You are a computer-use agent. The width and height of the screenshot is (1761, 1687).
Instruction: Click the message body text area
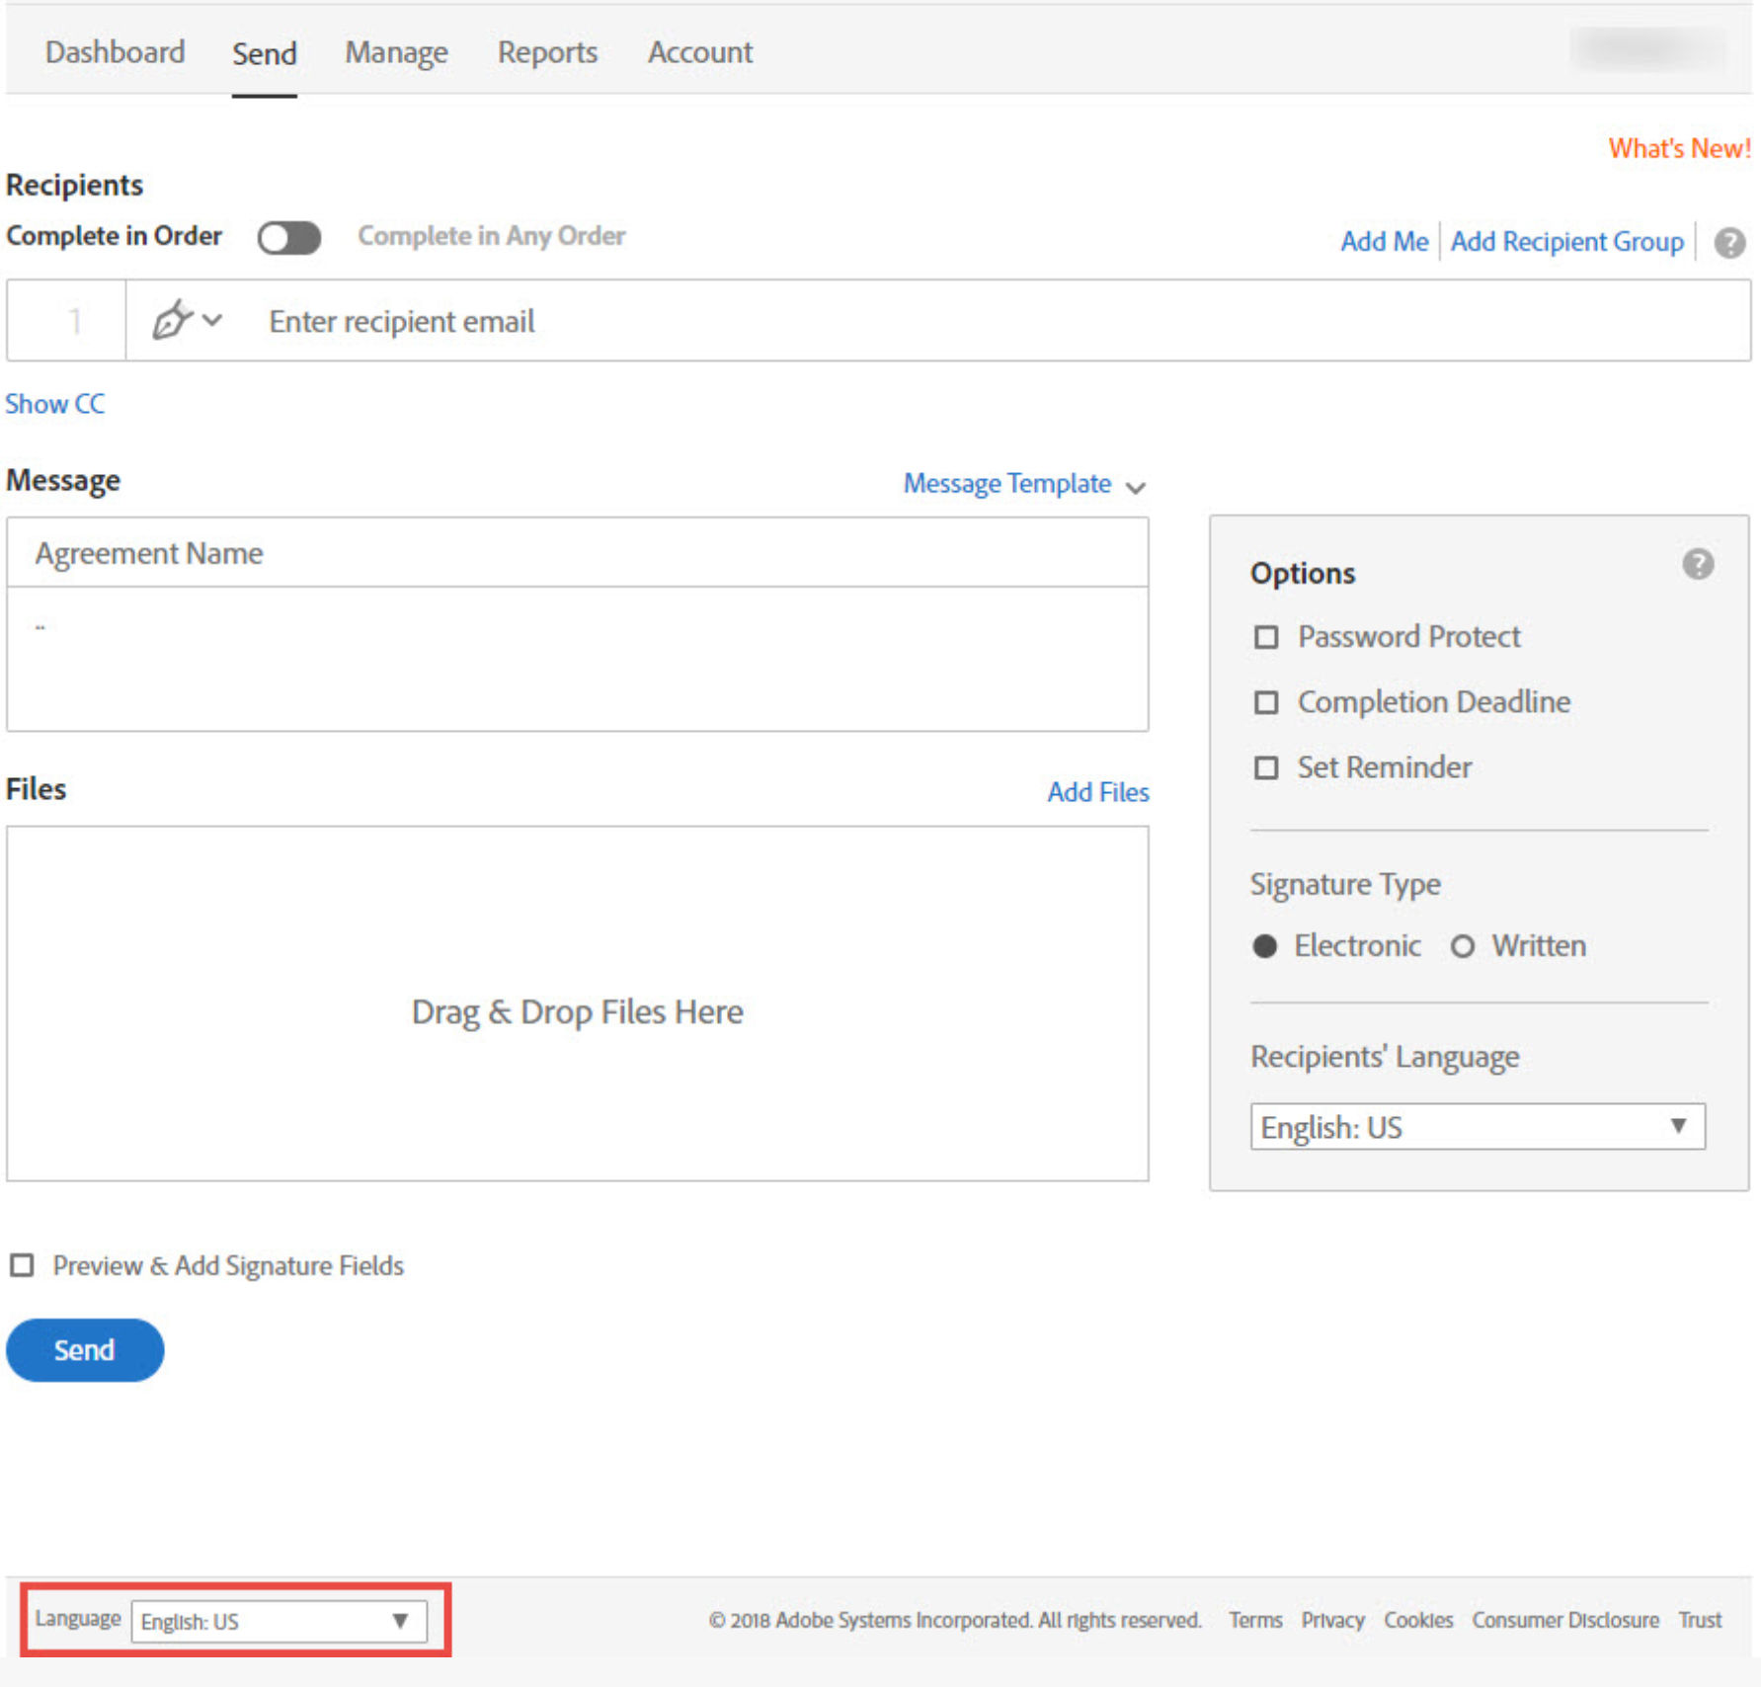pos(577,659)
